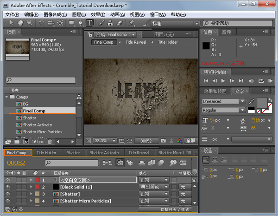Select the Pen tool
The image size is (278, 216).
(81, 23)
